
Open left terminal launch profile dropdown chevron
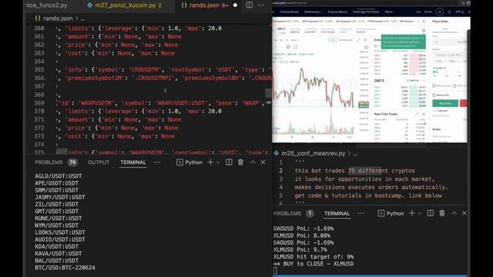[x=218, y=162]
